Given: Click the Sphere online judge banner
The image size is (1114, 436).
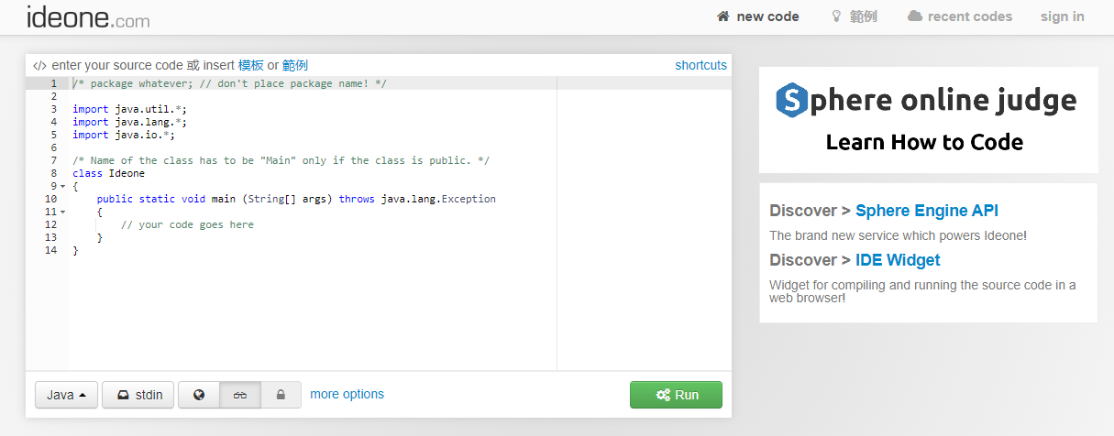Looking at the screenshot, I should coord(928,119).
